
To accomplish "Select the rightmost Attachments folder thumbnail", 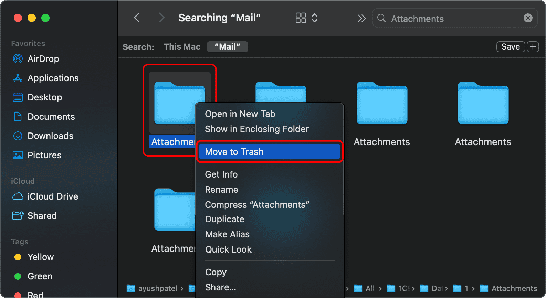I will pos(483,103).
